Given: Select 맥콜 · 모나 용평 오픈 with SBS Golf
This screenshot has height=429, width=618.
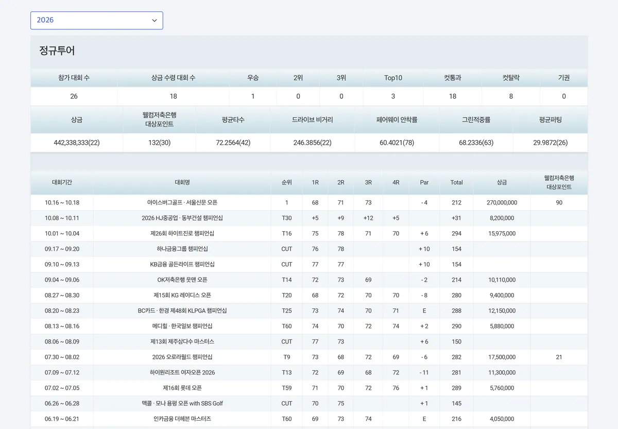Looking at the screenshot, I should 182,404.
